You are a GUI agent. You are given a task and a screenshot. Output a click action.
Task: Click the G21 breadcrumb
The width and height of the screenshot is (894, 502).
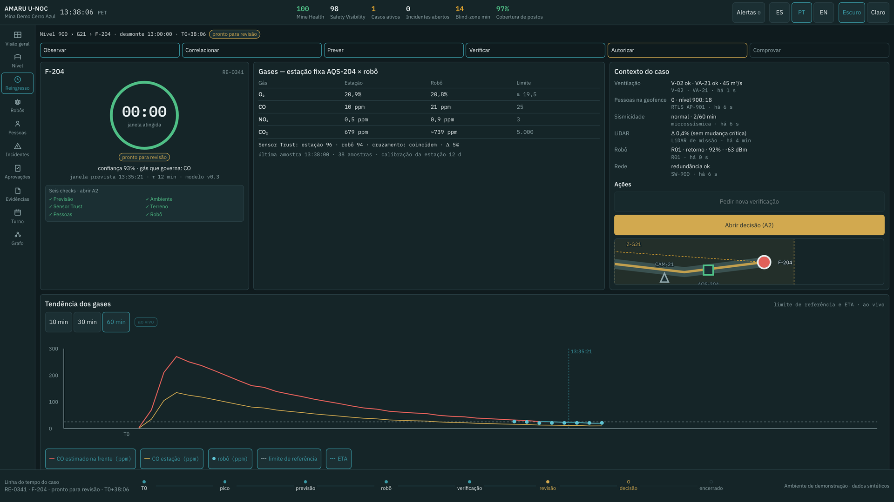coord(81,34)
